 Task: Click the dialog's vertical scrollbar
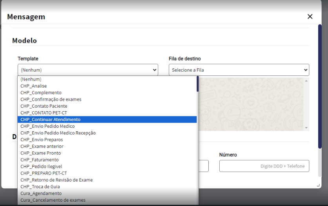(x=320, y=86)
